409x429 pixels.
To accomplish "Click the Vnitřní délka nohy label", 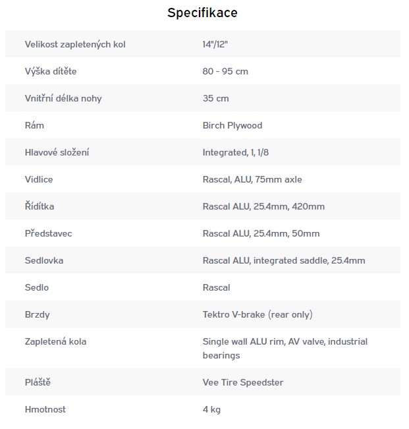I will pyautogui.click(x=63, y=98).
